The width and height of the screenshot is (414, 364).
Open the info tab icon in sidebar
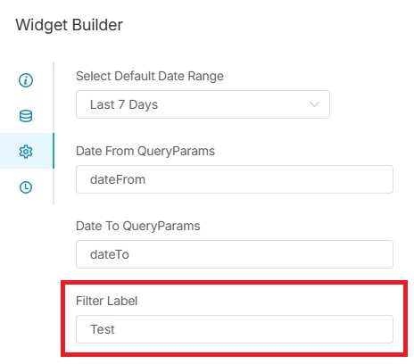coord(26,80)
